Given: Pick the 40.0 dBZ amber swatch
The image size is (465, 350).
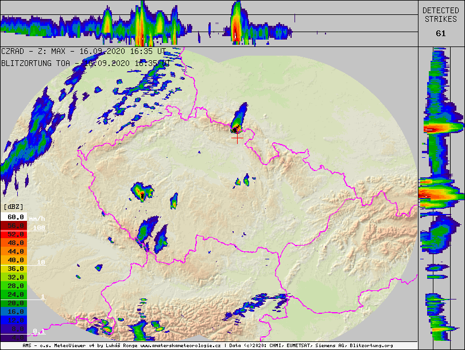Looking at the screenshot, I should [14, 260].
